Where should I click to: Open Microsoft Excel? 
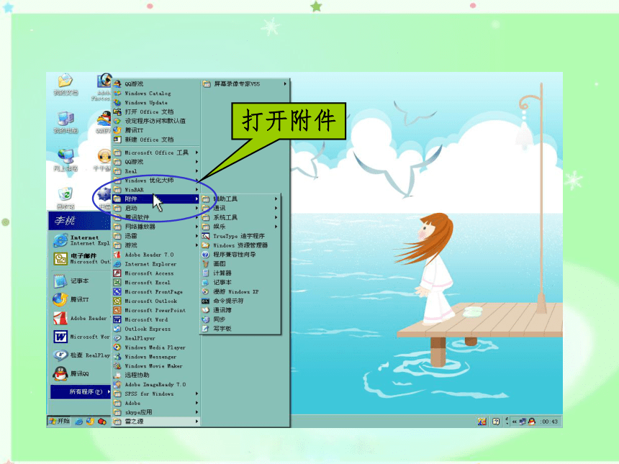tap(156, 283)
